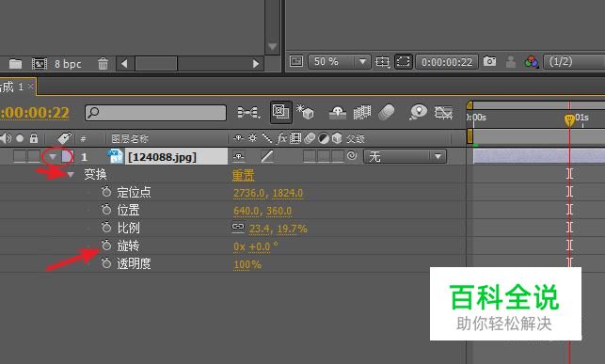Screen dimensions: 605x364
Task: Open the composition mini-flowchart
Action: [248, 113]
